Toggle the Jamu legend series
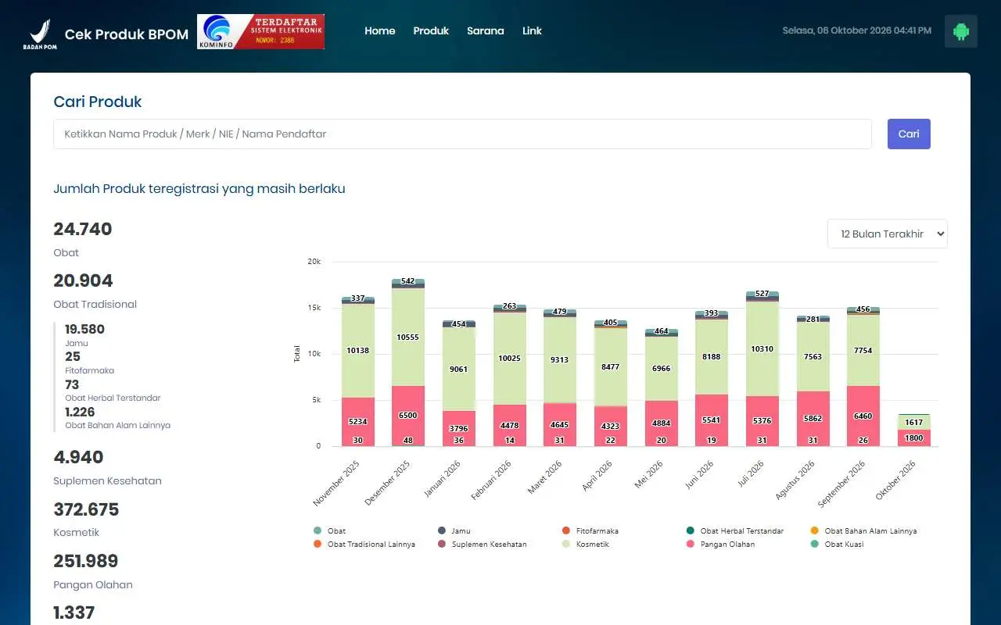The width and height of the screenshot is (1001, 625). coord(454,531)
